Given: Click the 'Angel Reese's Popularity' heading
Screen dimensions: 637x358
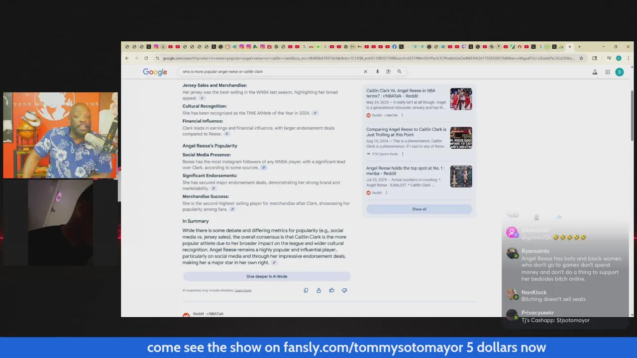Looking at the screenshot, I should click(210, 146).
